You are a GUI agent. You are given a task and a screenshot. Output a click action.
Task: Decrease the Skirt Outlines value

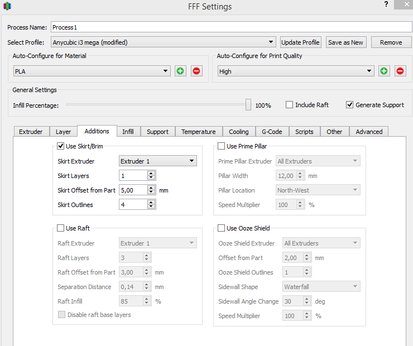pyautogui.click(x=151, y=207)
